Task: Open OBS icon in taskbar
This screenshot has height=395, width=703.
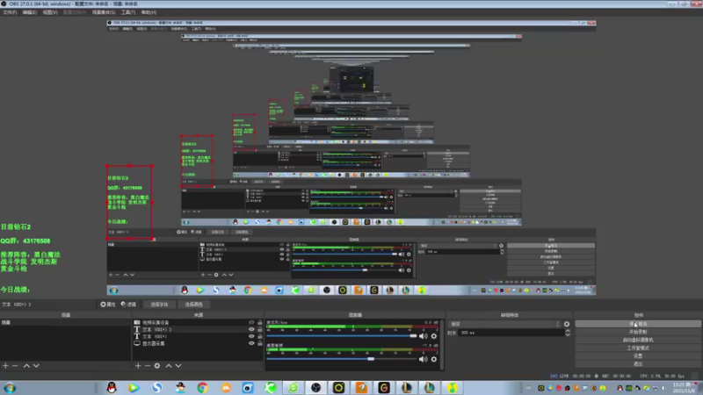Action: tap(316, 388)
